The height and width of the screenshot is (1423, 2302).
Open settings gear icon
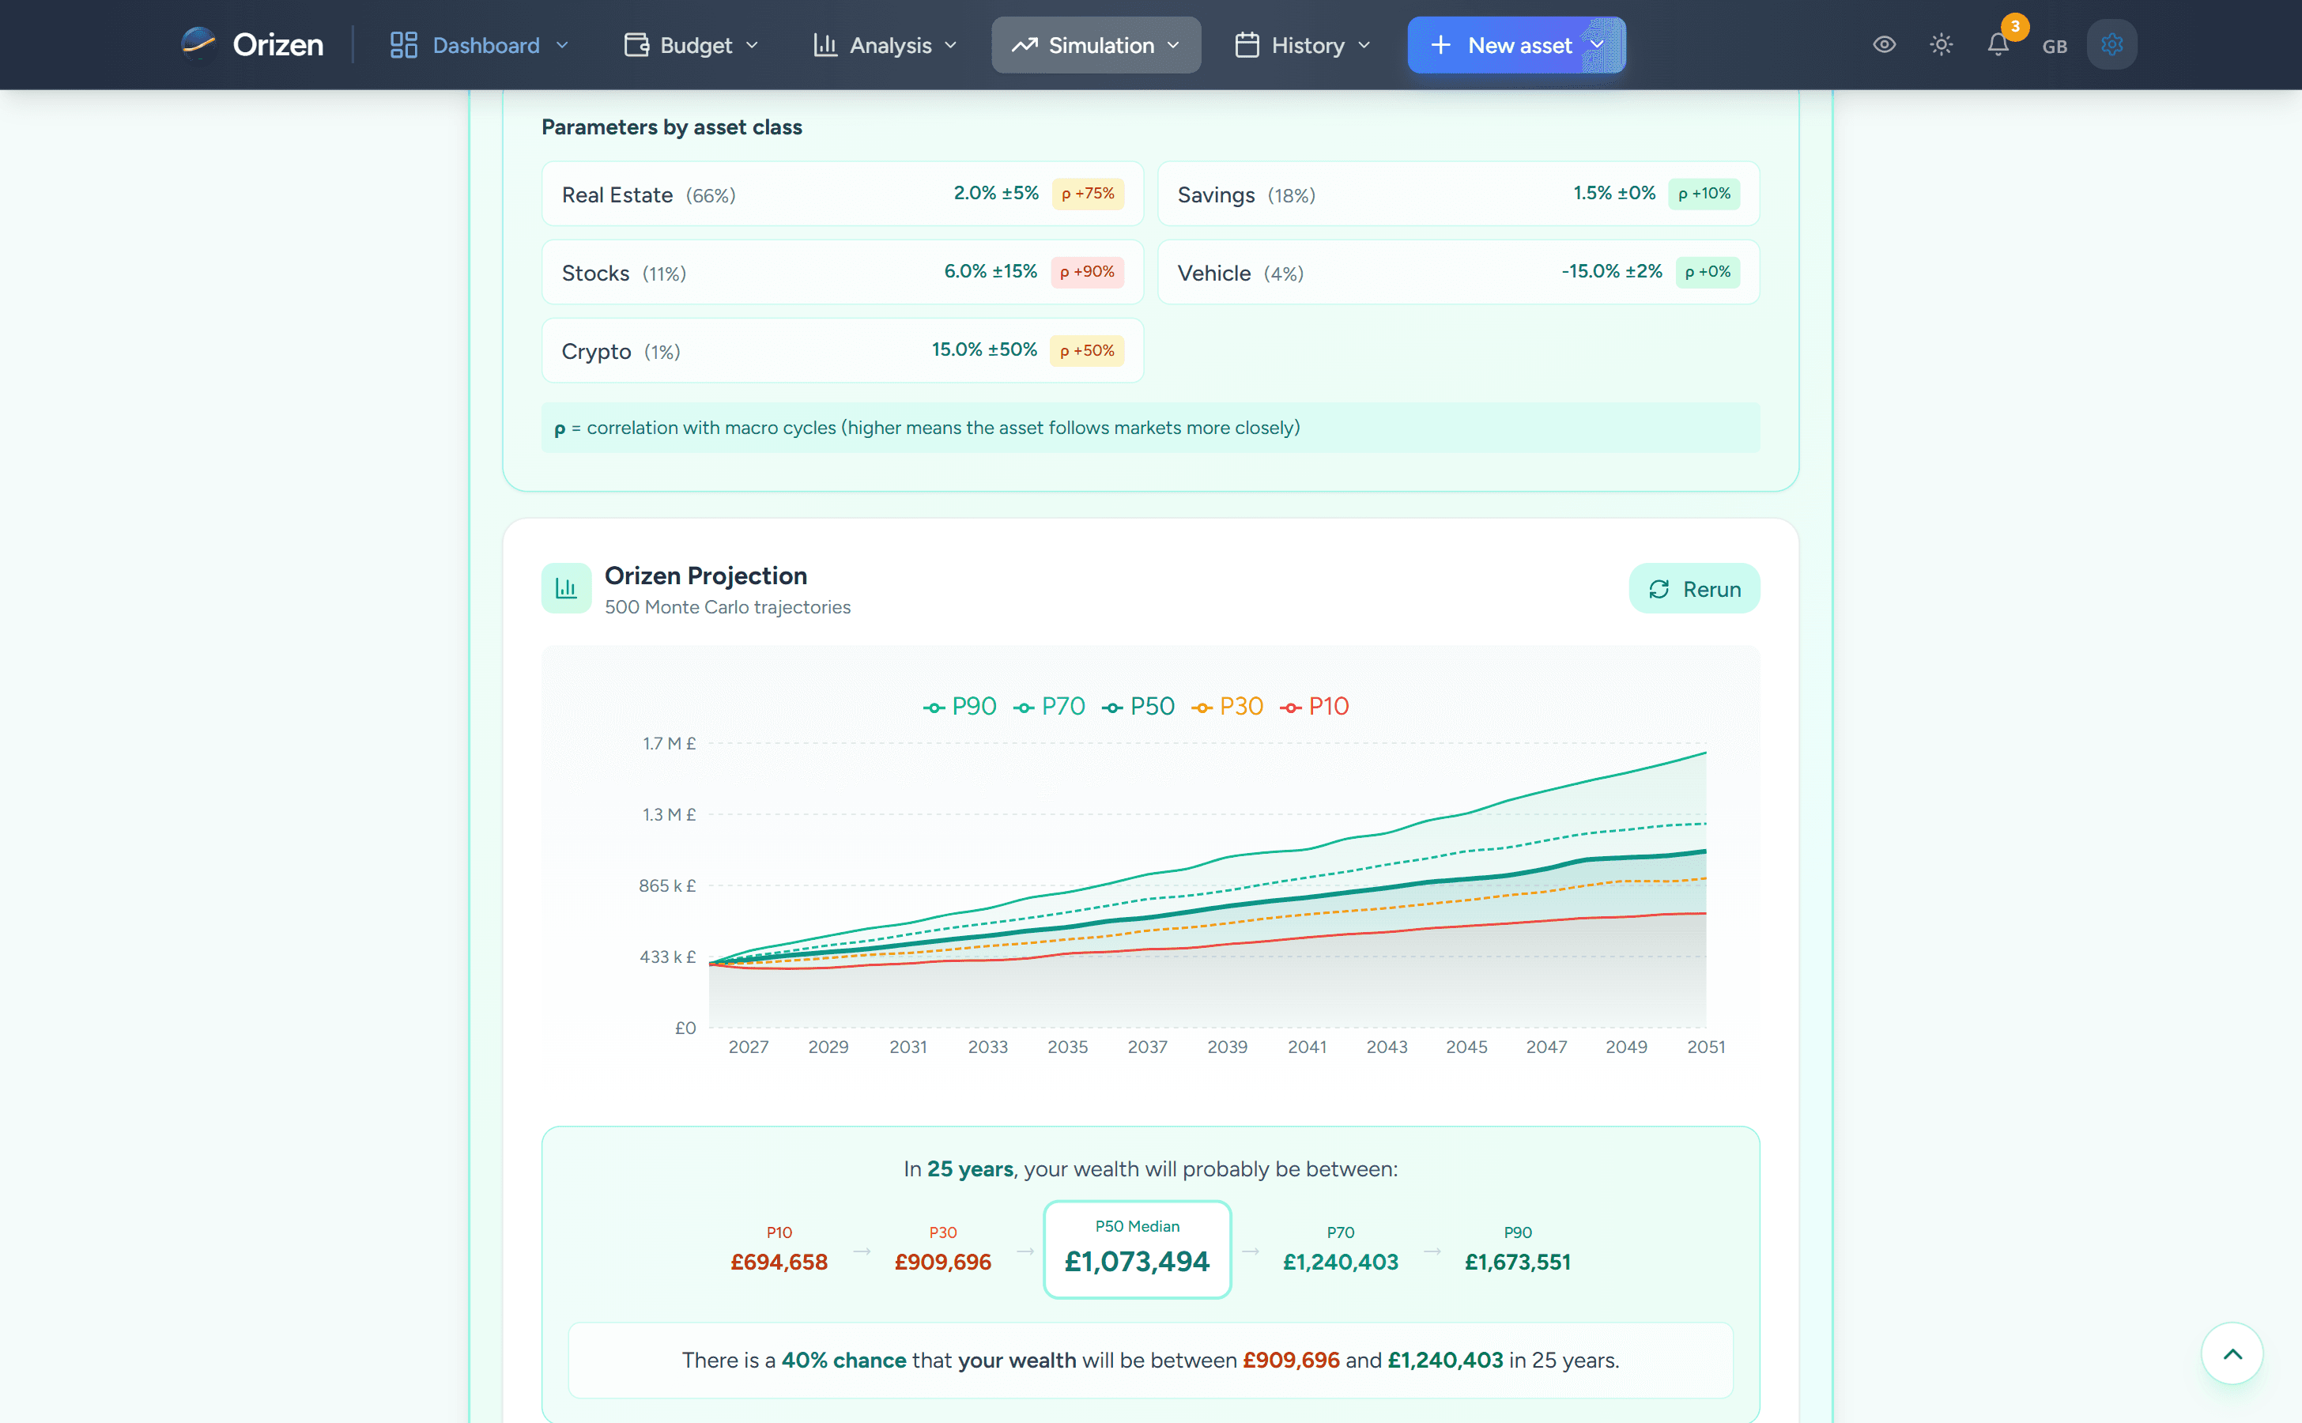[x=2112, y=44]
